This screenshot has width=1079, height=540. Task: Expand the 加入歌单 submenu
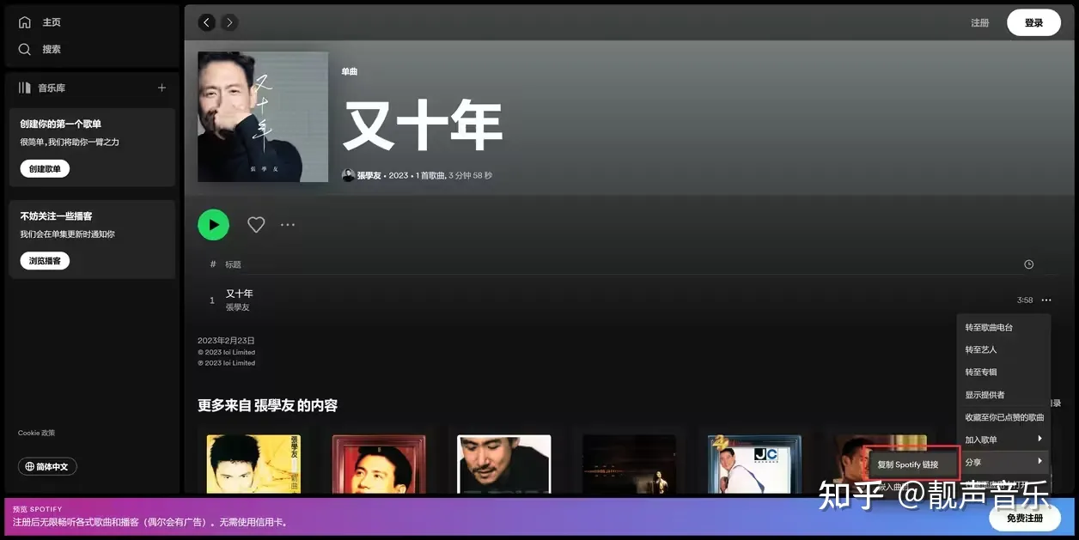pyautogui.click(x=1003, y=440)
